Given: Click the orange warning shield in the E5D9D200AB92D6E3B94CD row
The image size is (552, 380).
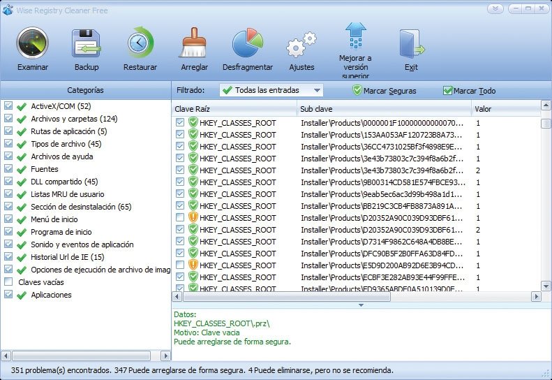Looking at the screenshot, I should pyautogui.click(x=193, y=265).
